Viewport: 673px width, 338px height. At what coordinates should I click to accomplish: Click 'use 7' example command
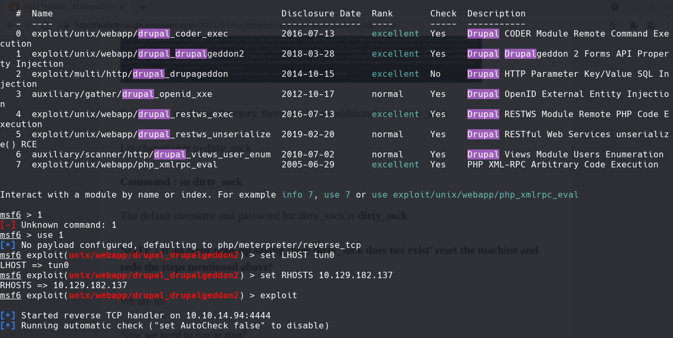click(337, 195)
